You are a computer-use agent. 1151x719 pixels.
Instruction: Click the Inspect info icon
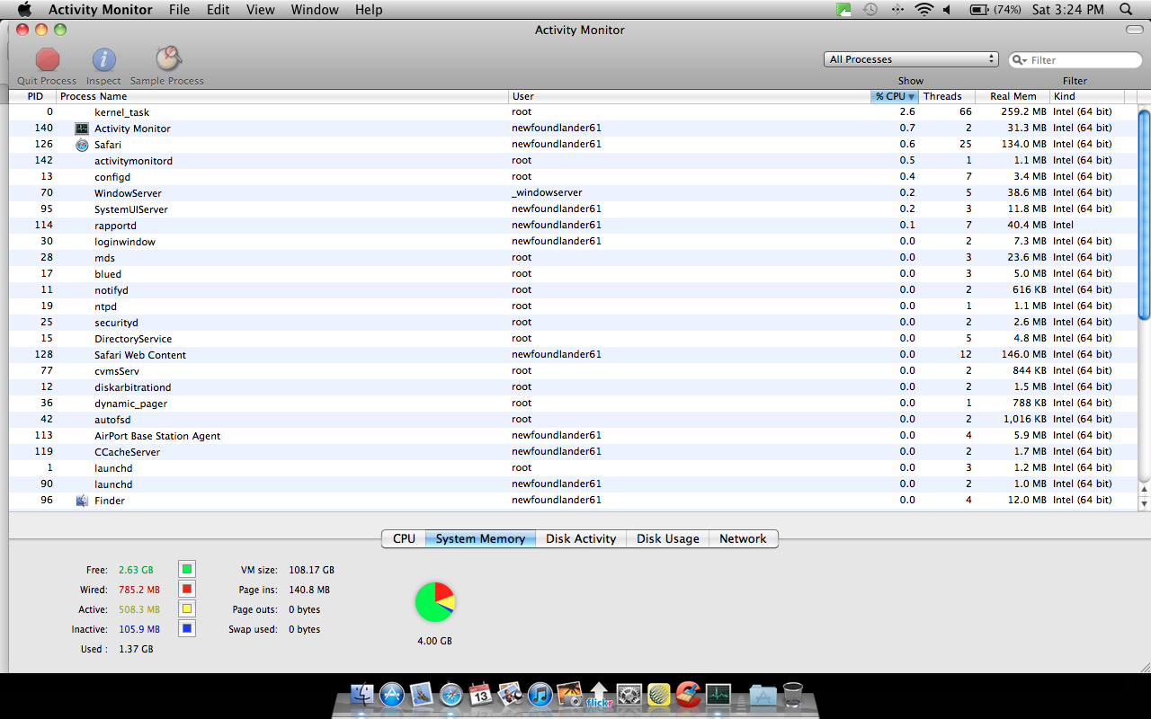tap(104, 60)
